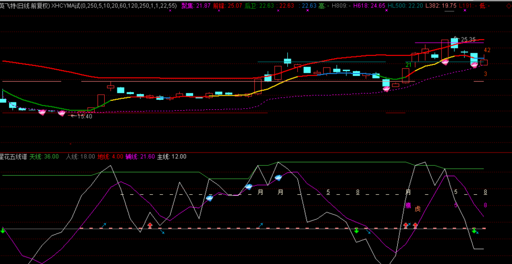Screen dimensions: 512x264
Task: Click the 地线: 4.00 value
Action: click(x=111, y=157)
